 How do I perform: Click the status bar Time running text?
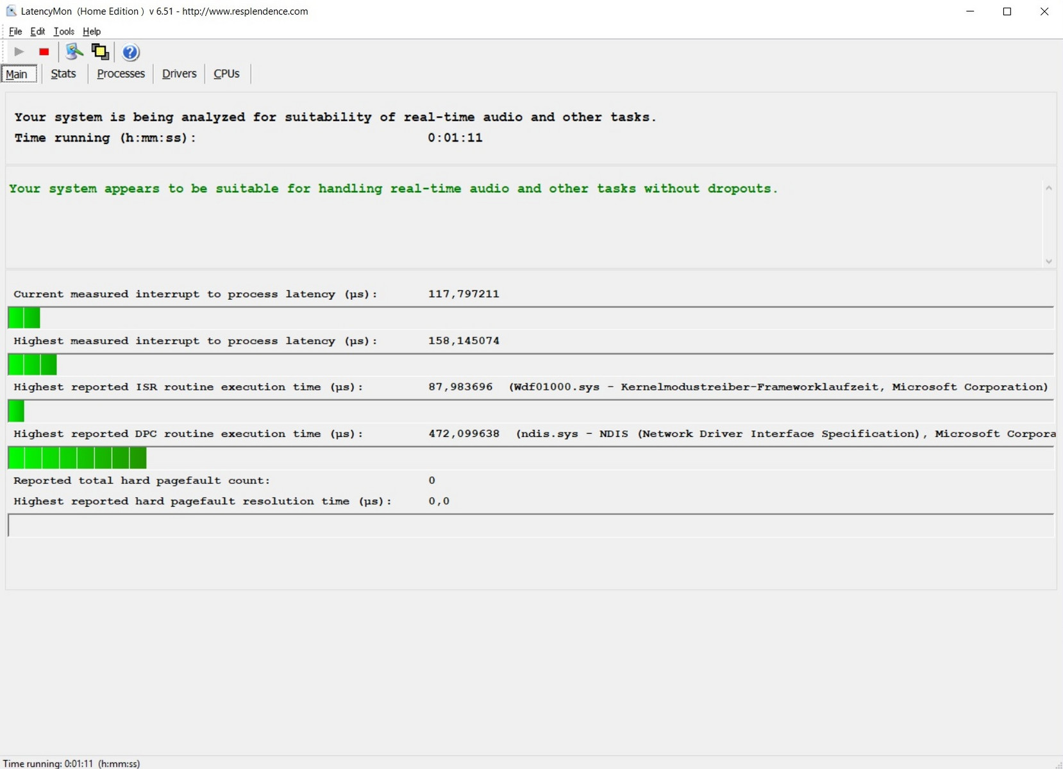(71, 763)
